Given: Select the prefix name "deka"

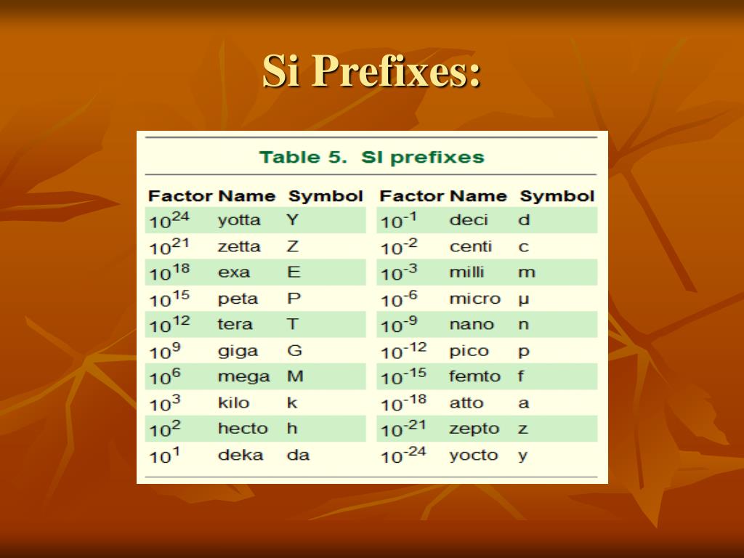Looking at the screenshot, I should point(240,455).
